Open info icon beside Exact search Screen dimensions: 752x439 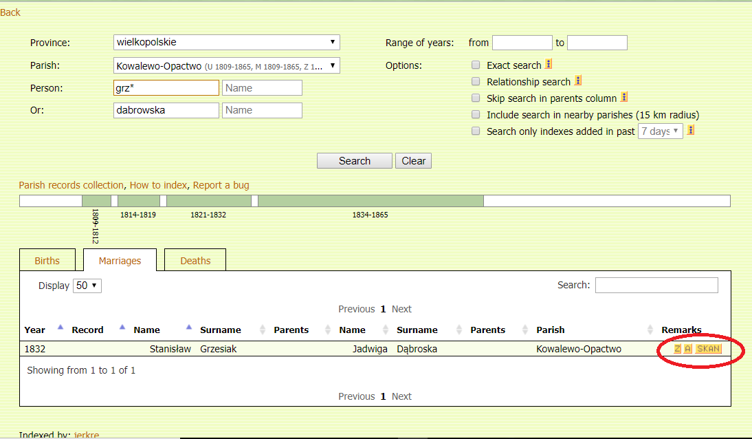point(549,65)
